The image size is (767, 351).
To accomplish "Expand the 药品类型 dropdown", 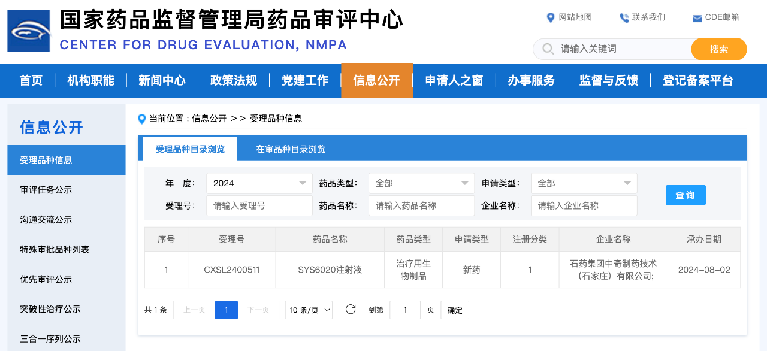I will pos(421,183).
